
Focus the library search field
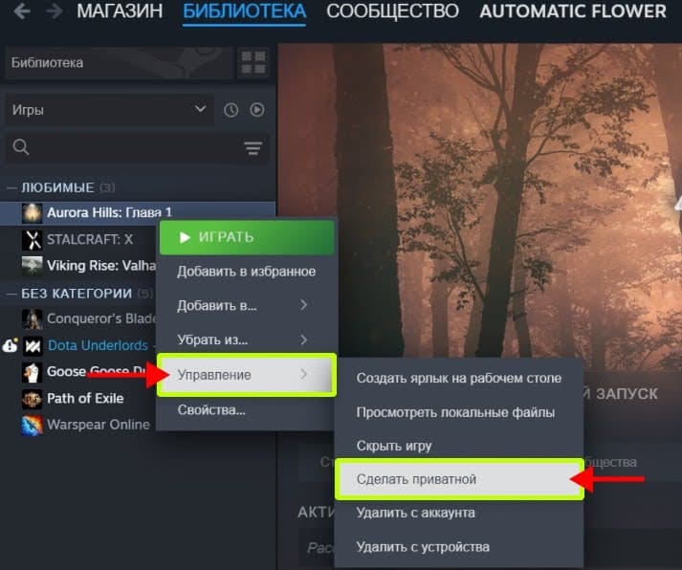137,148
